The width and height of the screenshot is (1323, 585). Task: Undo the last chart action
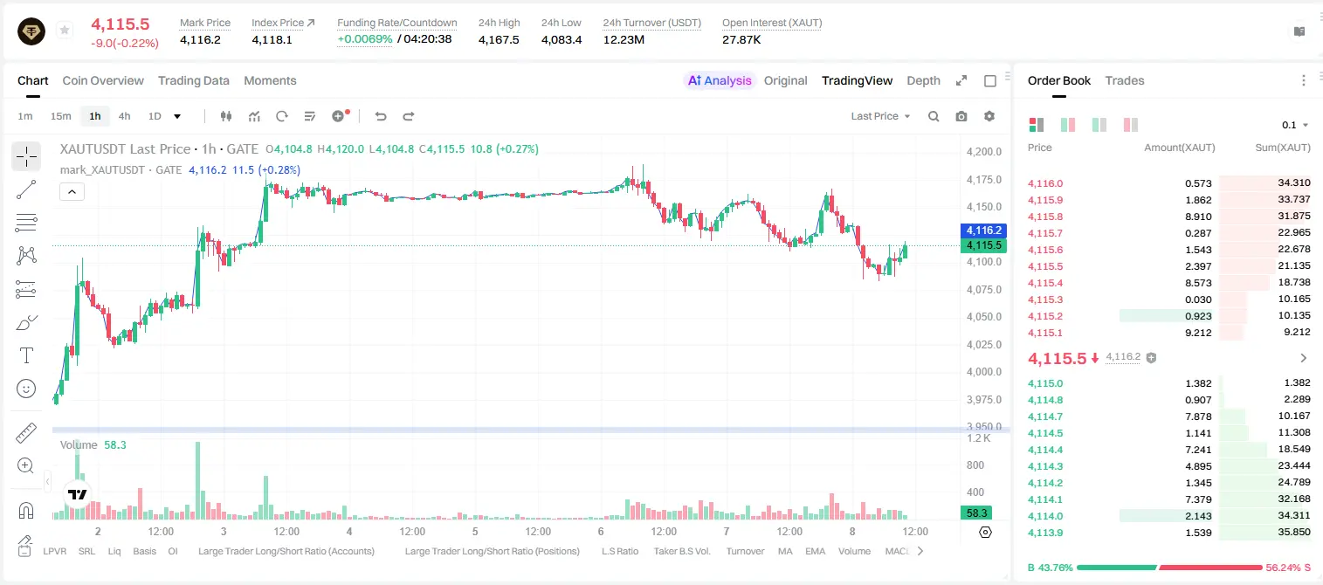point(380,116)
